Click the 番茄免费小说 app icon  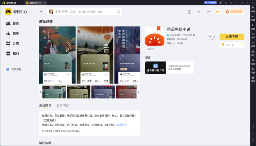[x=155, y=36]
